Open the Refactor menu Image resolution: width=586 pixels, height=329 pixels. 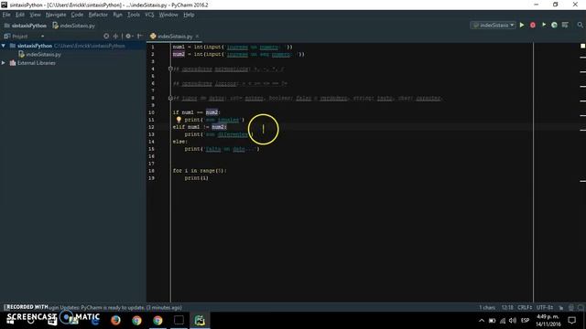[98, 15]
